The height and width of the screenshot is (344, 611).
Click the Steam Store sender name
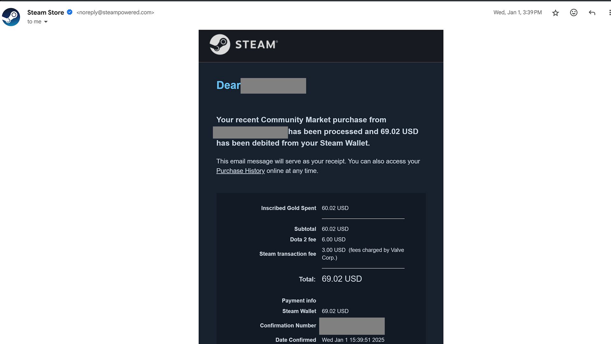tap(46, 12)
